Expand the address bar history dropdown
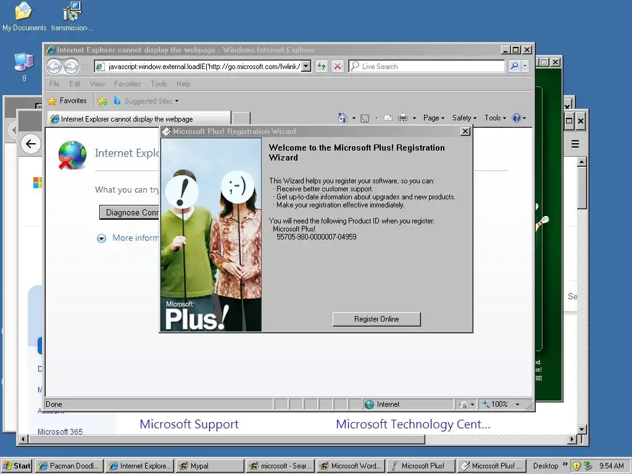The height and width of the screenshot is (474, 632). (x=306, y=66)
